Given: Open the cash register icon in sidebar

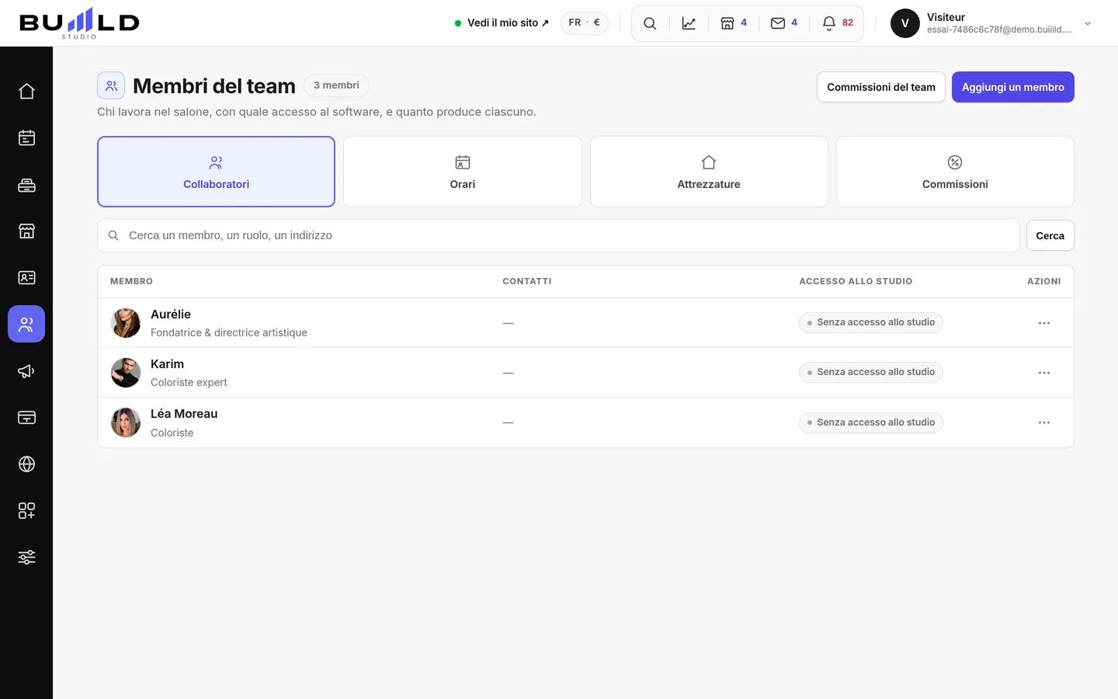Looking at the screenshot, I should 26,185.
